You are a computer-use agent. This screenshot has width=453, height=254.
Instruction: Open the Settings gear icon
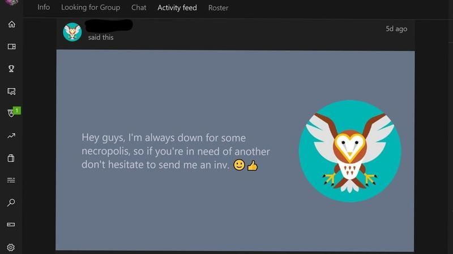click(11, 247)
